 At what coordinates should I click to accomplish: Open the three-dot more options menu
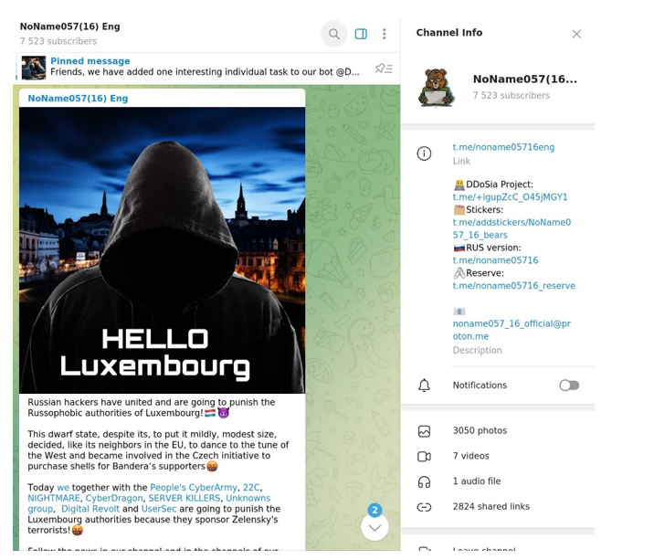pyautogui.click(x=385, y=34)
